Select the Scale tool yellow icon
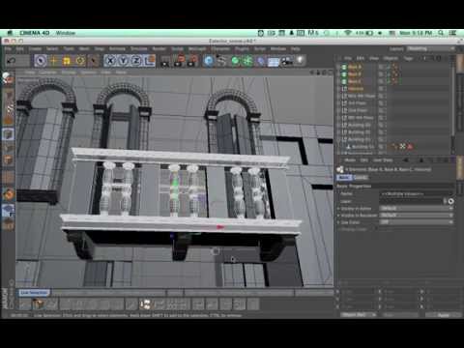This screenshot has height=348, width=464. pyautogui.click(x=67, y=61)
